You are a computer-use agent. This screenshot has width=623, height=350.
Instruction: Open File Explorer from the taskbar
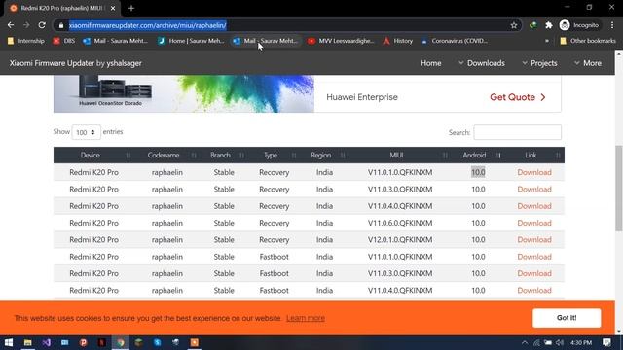tap(27, 342)
